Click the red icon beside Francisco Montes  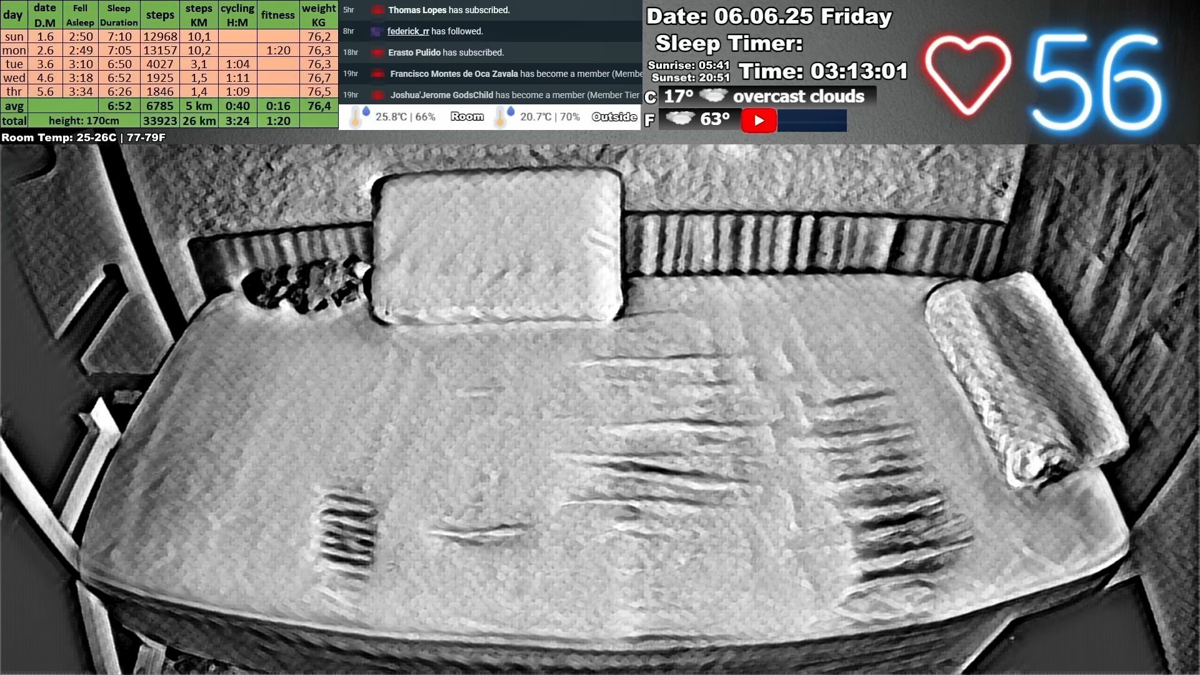[377, 74]
